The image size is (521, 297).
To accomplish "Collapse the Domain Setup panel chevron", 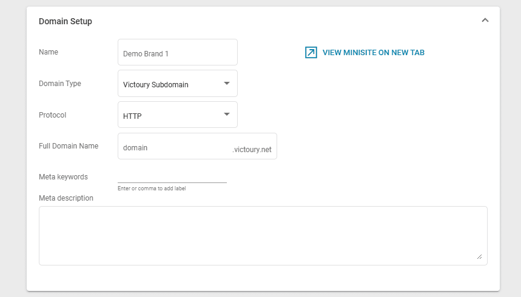I will [485, 20].
